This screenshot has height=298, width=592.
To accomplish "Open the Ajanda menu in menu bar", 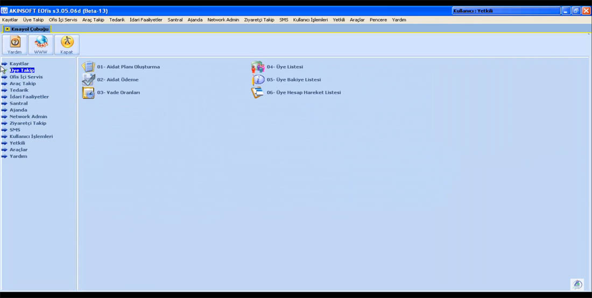I will (195, 20).
